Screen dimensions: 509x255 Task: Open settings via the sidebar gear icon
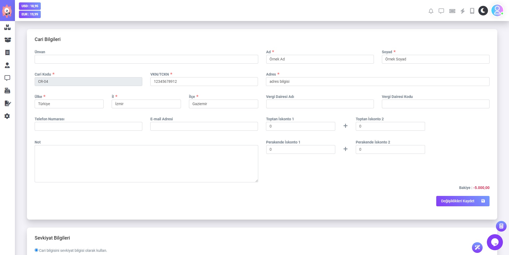click(7, 116)
